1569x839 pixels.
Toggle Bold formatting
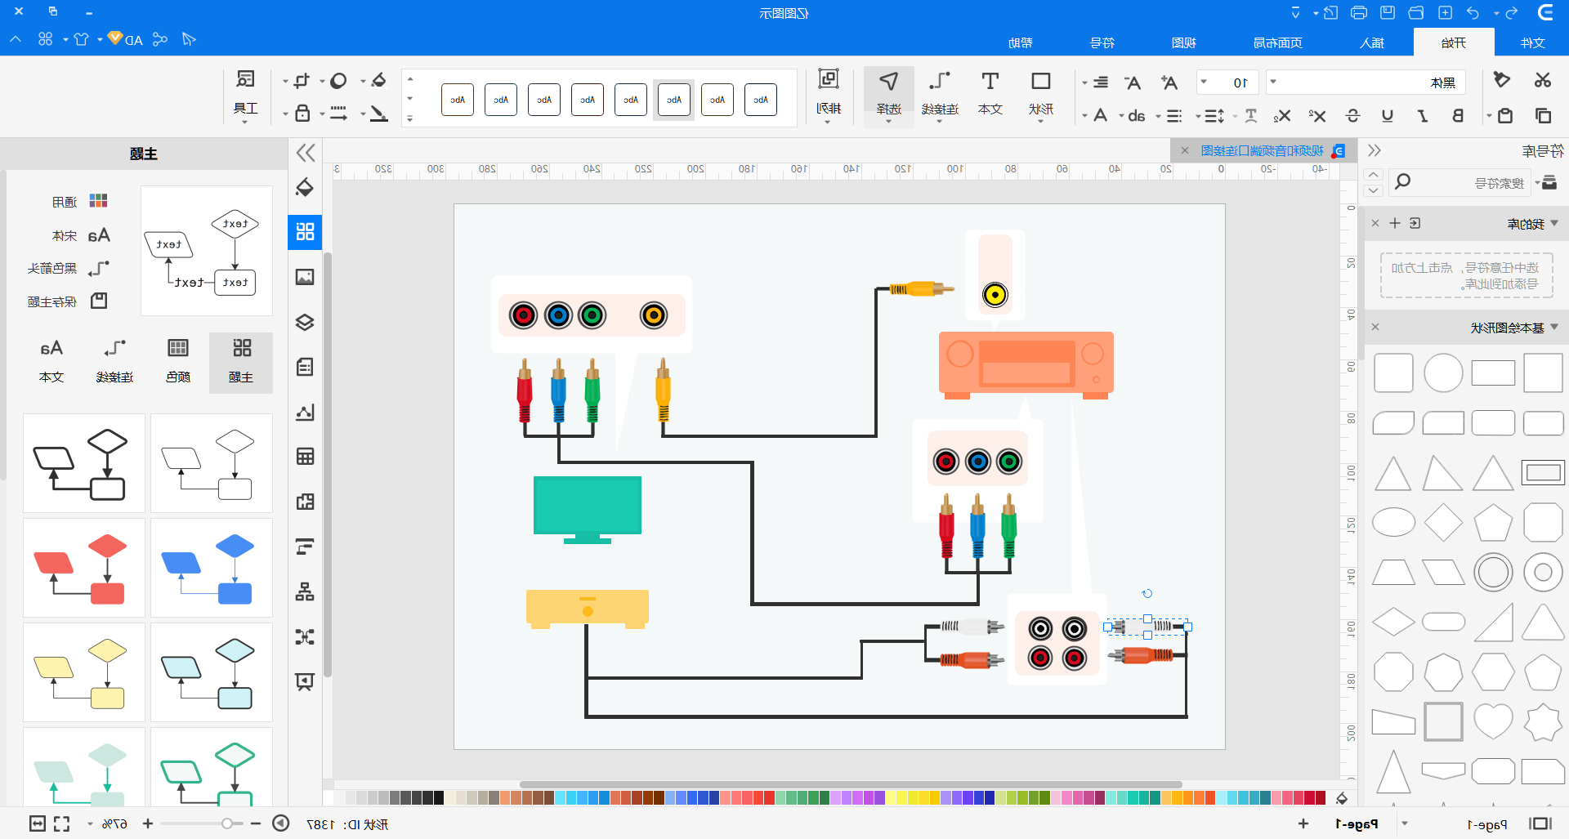coord(1457,116)
